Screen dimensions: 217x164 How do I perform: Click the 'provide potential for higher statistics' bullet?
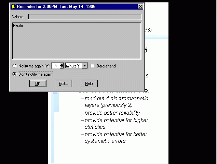pyautogui.click(x=116, y=124)
